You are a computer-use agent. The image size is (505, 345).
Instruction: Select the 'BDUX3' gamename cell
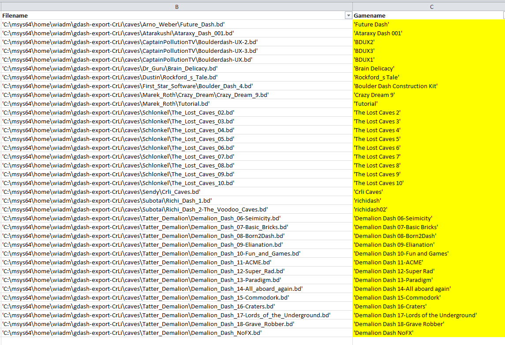pyautogui.click(x=428, y=51)
